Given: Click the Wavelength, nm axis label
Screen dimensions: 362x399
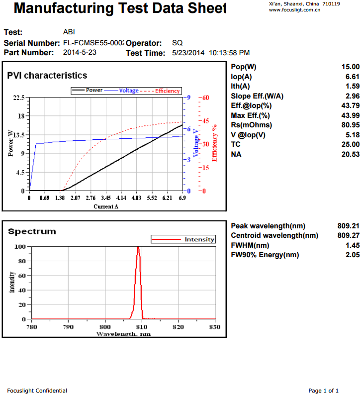Looking at the screenshot, I should [123, 334].
